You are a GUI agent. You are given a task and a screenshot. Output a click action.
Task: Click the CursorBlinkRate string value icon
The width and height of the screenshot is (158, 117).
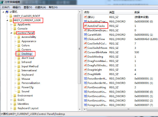tap(85, 52)
